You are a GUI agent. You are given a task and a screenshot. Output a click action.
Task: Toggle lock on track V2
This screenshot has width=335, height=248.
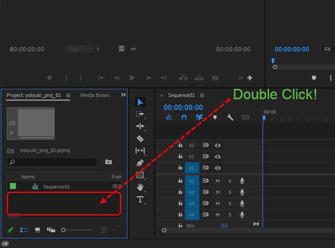[x=180, y=157]
